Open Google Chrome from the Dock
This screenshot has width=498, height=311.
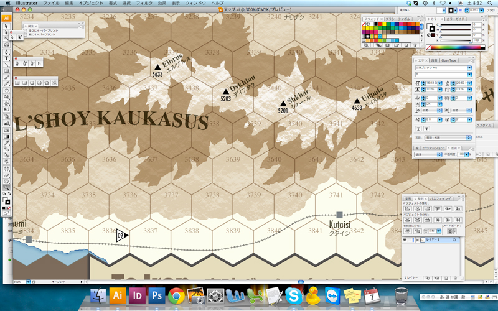point(177,297)
